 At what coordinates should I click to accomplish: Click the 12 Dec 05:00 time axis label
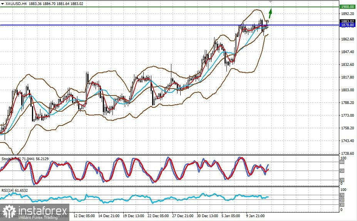coord(84,216)
